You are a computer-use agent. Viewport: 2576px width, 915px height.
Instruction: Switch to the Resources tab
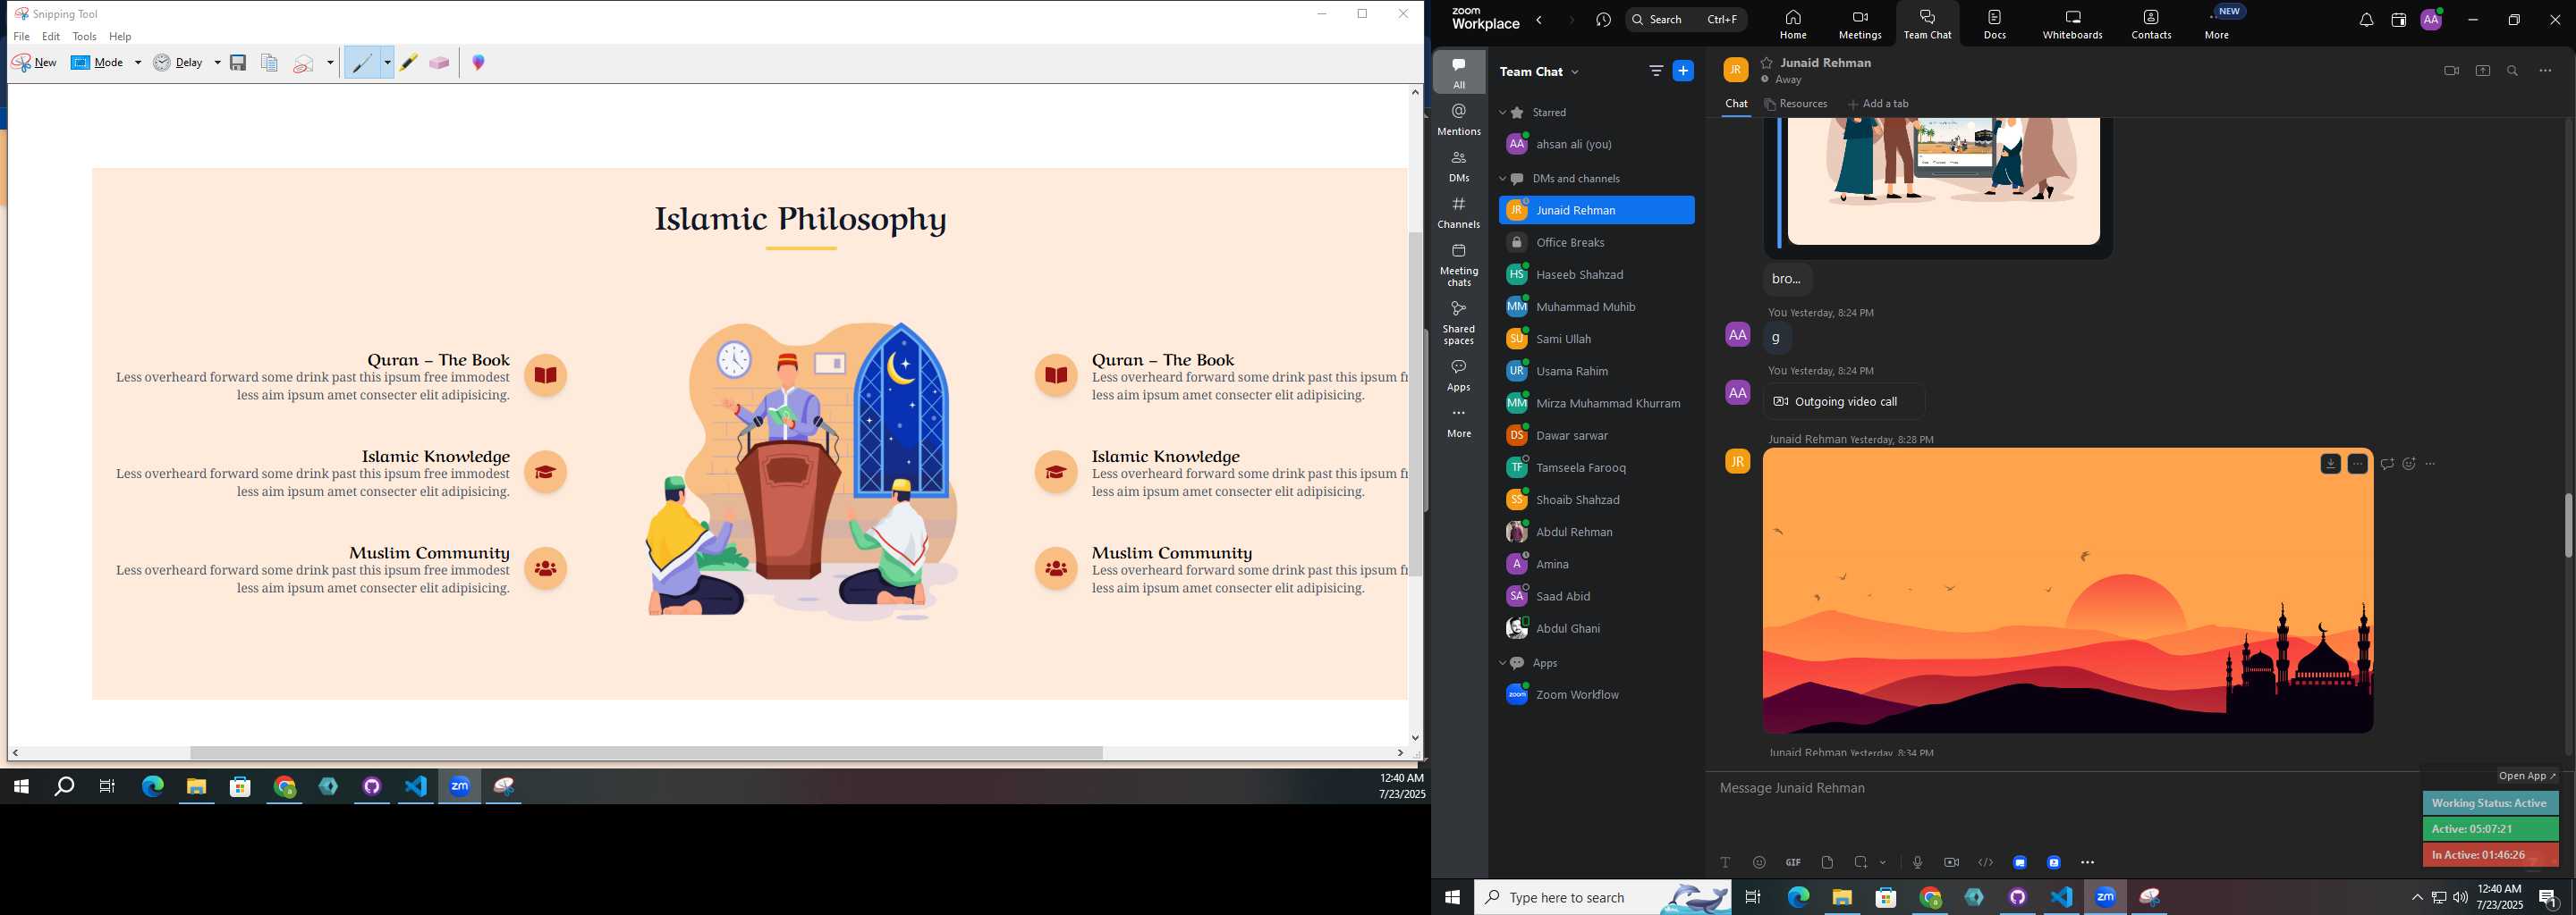click(x=1796, y=104)
